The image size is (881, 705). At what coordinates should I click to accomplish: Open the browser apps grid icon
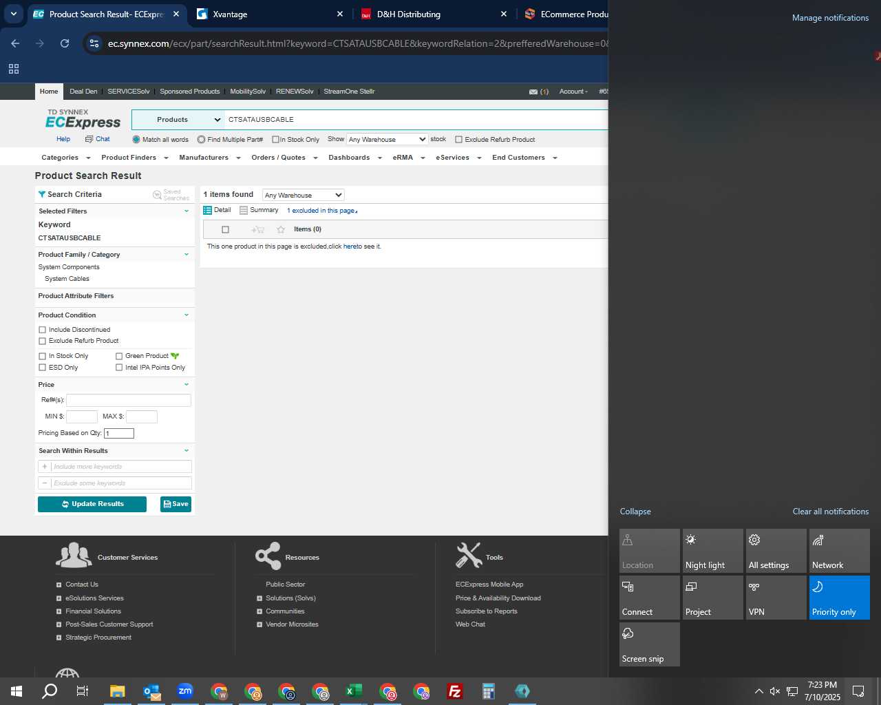pyautogui.click(x=14, y=69)
